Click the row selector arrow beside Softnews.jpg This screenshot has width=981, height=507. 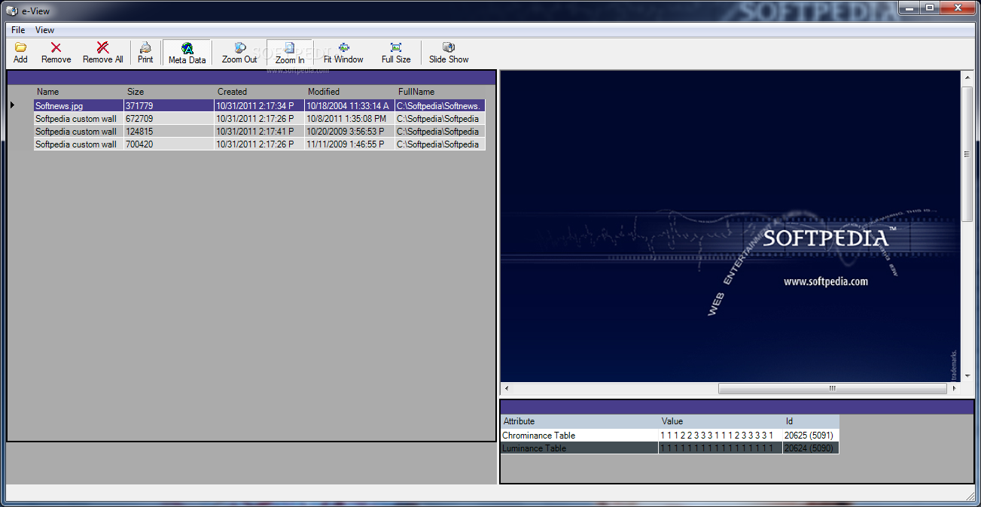click(12, 105)
